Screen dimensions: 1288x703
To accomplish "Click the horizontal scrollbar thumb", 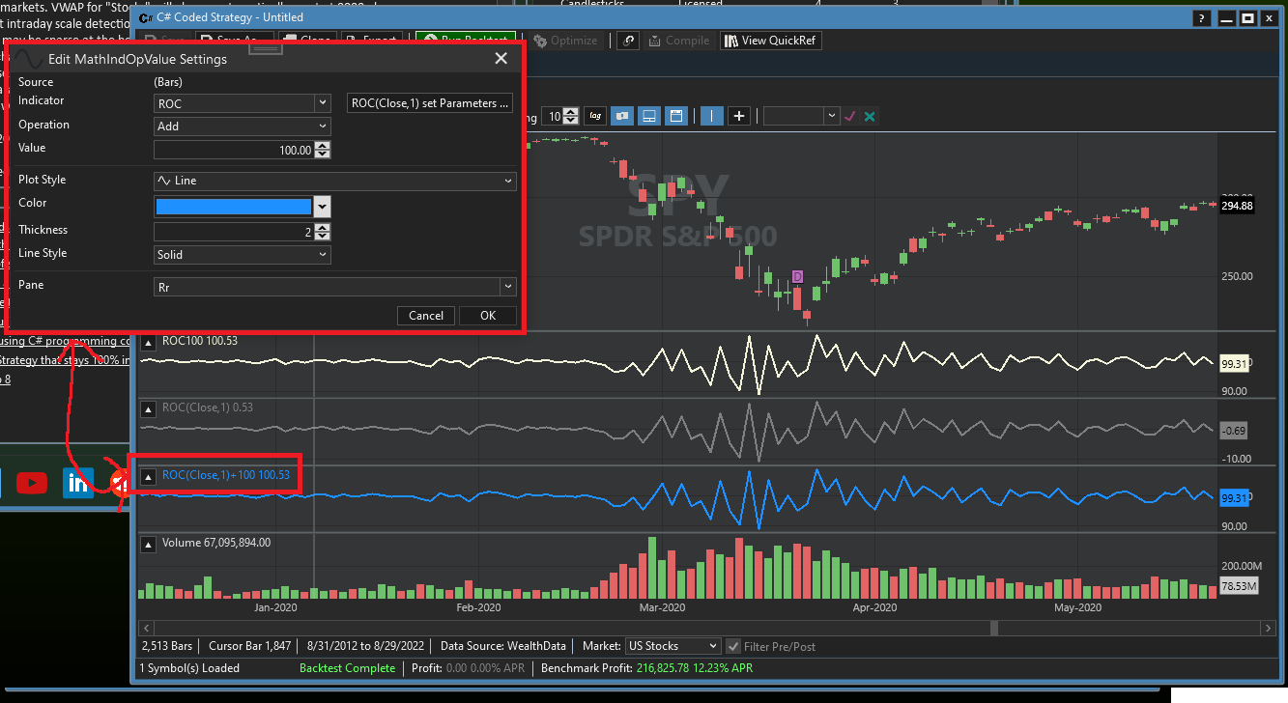I will [x=996, y=628].
